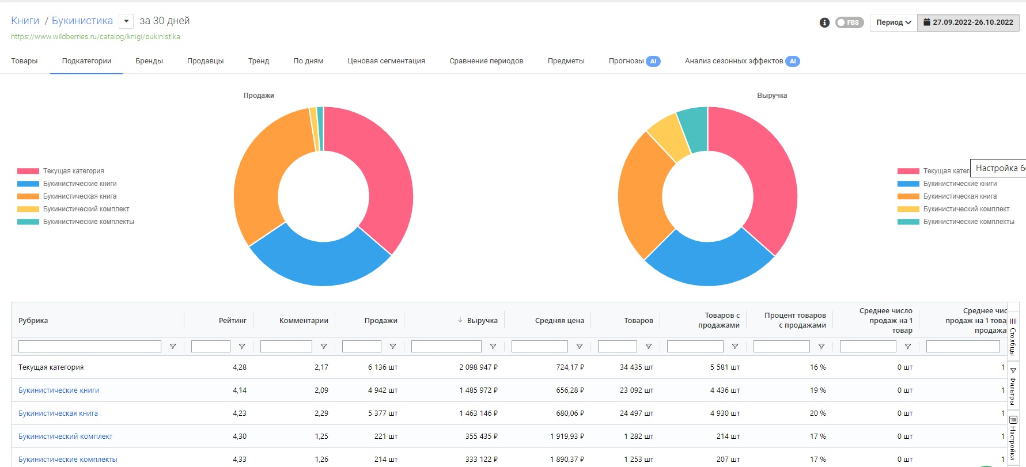Sort by the Рубрика column header
Image resolution: width=1026 pixels, height=467 pixels.
pos(33,321)
